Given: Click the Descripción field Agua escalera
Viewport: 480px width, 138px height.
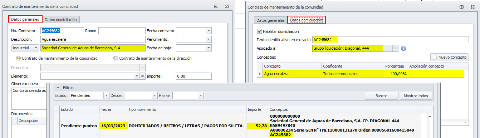Looking at the screenshot, I should [x=93, y=39].
